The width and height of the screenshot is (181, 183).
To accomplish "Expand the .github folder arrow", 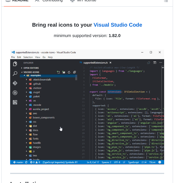I will pos(26,84).
